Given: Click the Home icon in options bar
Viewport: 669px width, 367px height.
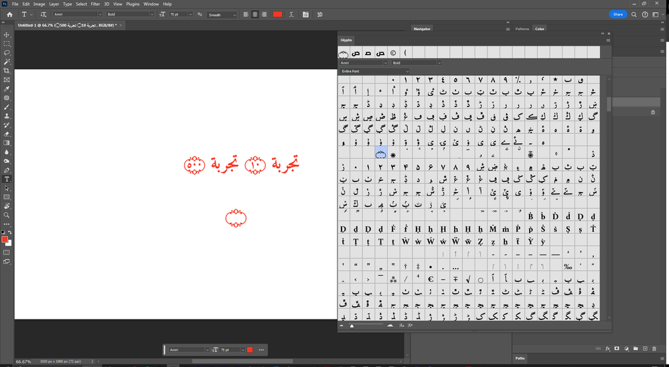Looking at the screenshot, I should 9,15.
